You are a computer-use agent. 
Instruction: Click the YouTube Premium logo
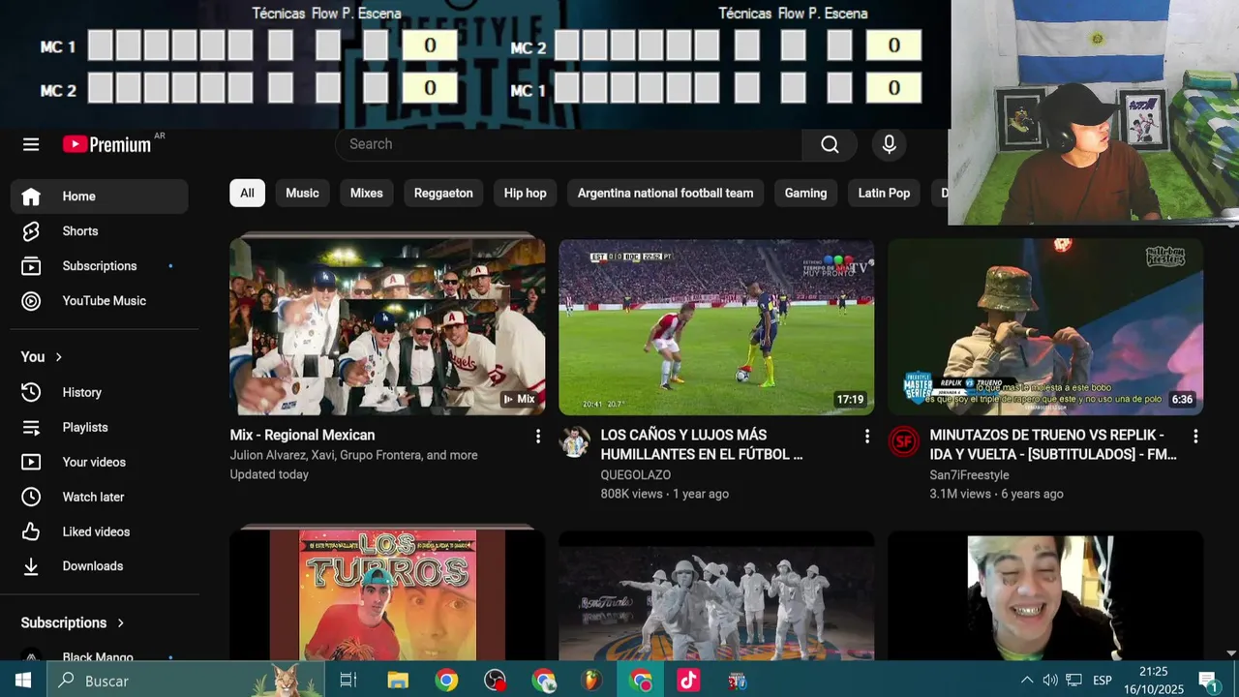click(x=107, y=144)
